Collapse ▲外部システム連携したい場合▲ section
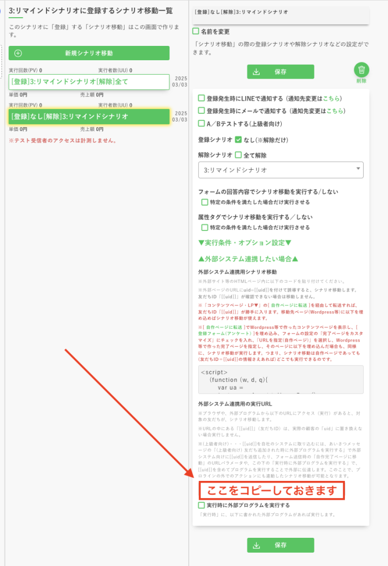Screen dimensions: 388x566 248,259
